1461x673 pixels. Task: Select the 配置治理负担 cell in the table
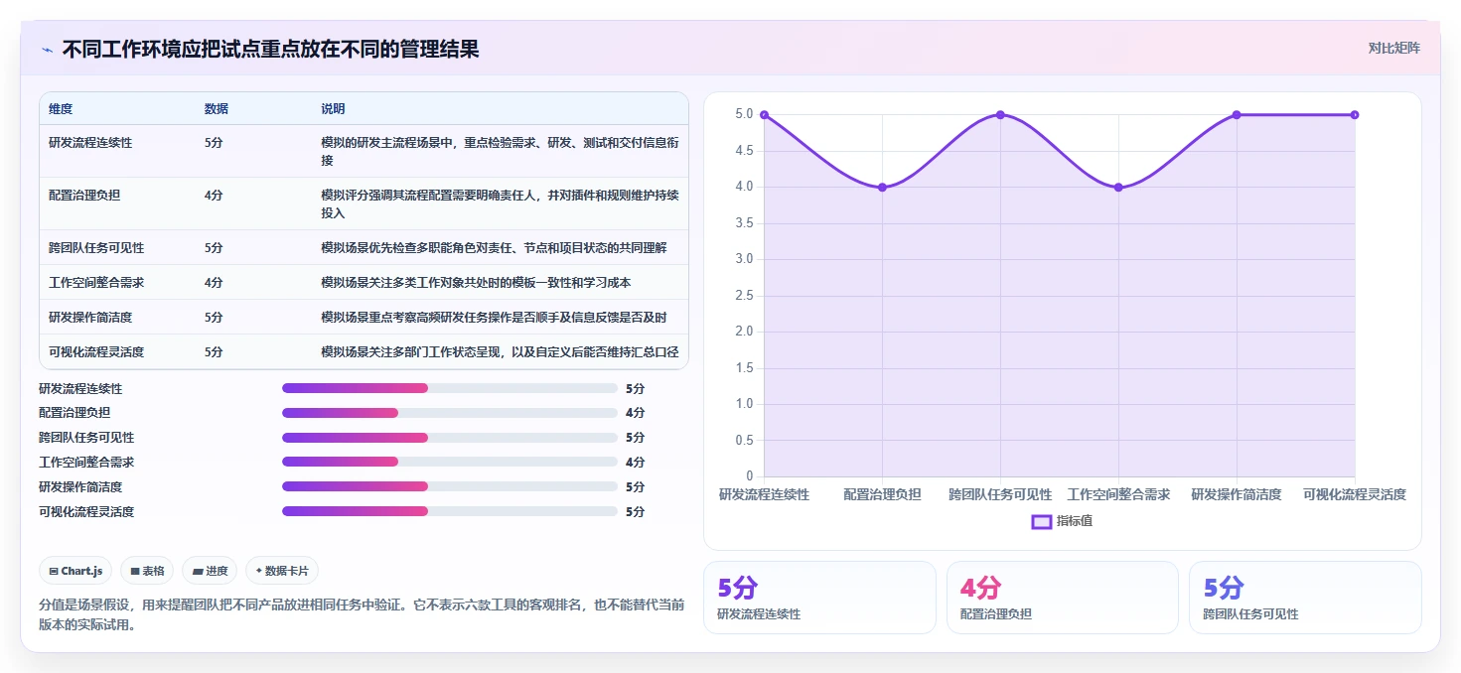[x=84, y=196]
